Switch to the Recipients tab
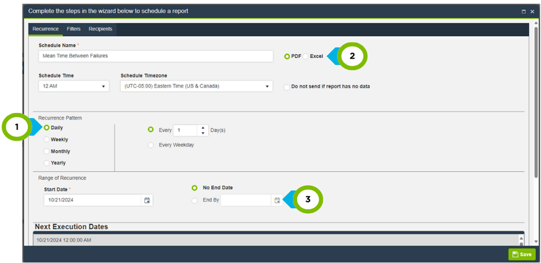This screenshot has width=541, height=263. pos(100,29)
